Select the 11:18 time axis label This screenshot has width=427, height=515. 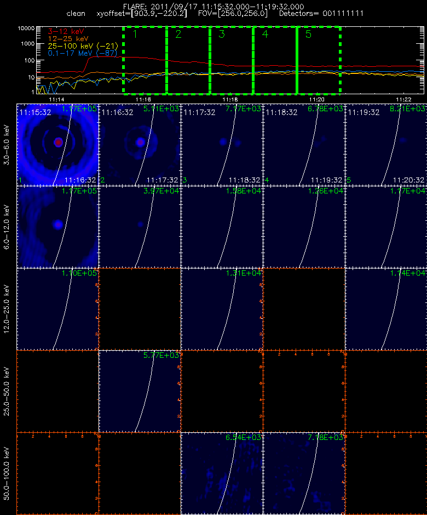[230, 99]
